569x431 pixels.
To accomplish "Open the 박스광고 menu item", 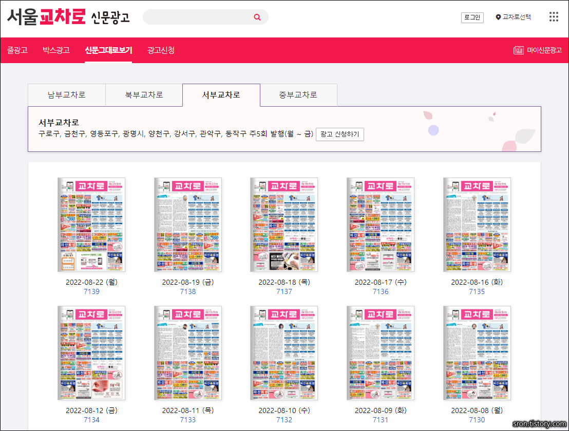I will pos(56,50).
